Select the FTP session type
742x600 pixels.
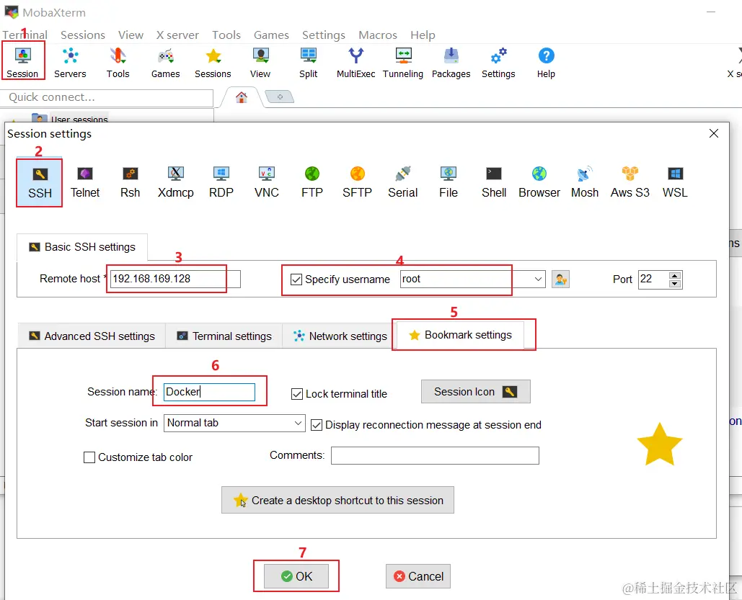pos(312,182)
